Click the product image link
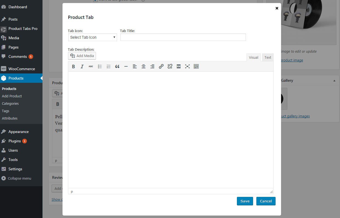The width and height of the screenshot is (340, 218). (292, 60)
